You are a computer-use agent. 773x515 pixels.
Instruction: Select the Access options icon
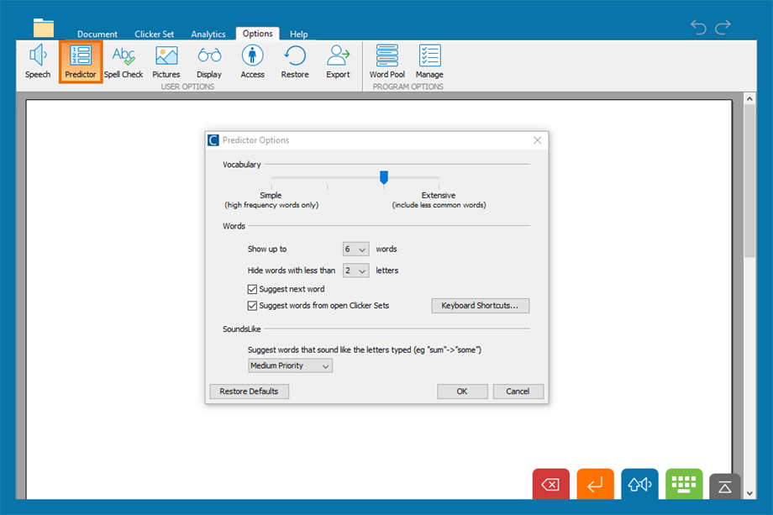[252, 60]
